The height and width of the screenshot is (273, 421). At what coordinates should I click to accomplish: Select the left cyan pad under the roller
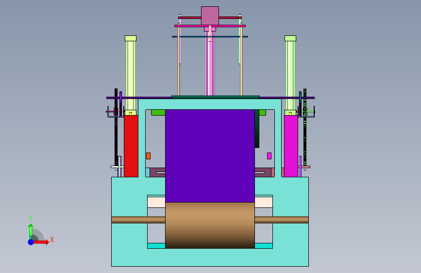click(156, 246)
